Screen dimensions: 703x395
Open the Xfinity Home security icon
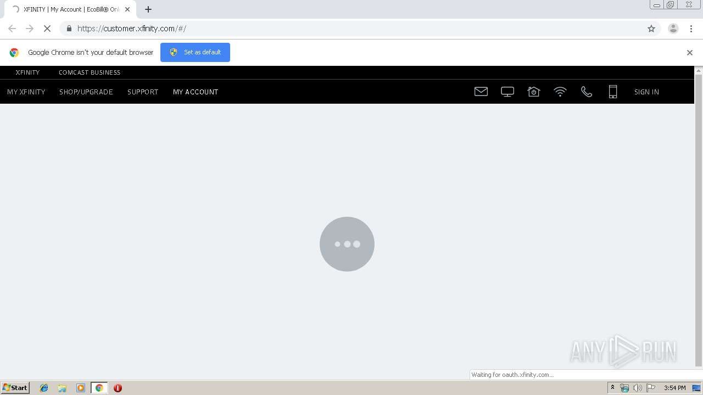(534, 92)
